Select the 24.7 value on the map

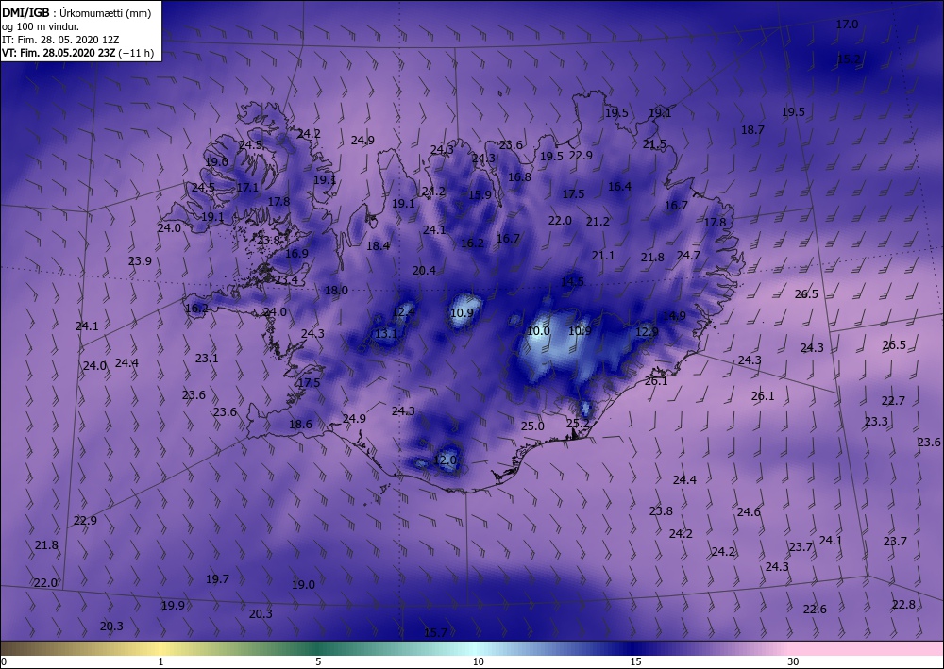click(x=688, y=255)
